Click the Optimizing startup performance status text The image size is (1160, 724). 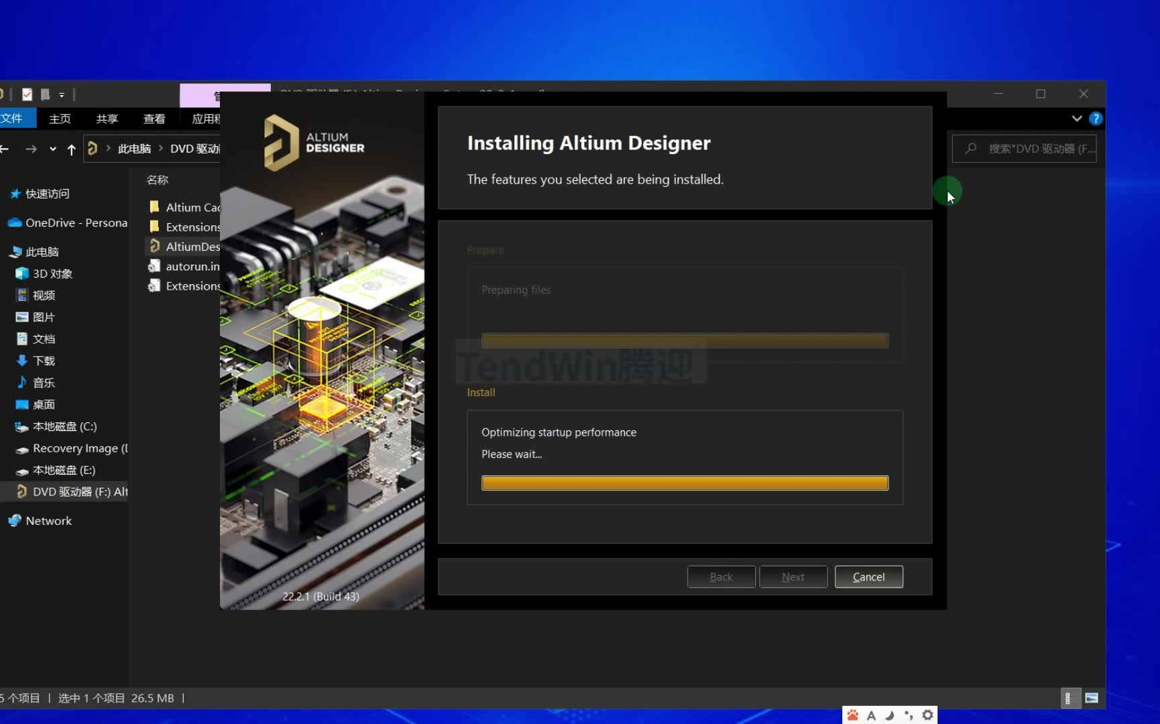pyautogui.click(x=559, y=432)
